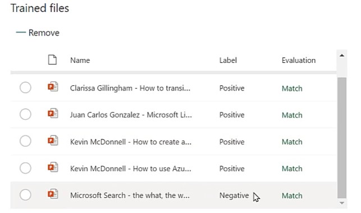The width and height of the screenshot is (361, 213).
Task: Click PowerPoint icon of Juan Carlos Gonzalez file
Action: 53,114
